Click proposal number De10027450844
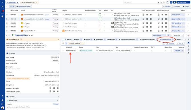The height and width of the screenshot is (110, 191). pos(71,51)
